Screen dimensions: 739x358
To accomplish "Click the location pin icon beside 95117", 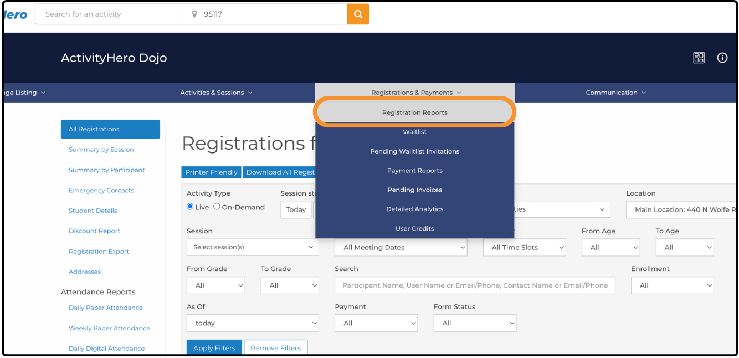I will (x=194, y=14).
